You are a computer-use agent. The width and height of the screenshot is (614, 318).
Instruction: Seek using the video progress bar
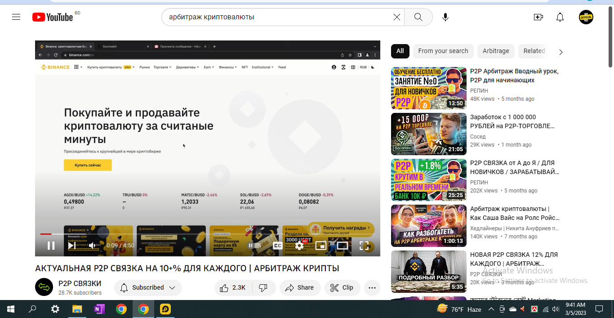(x=207, y=234)
